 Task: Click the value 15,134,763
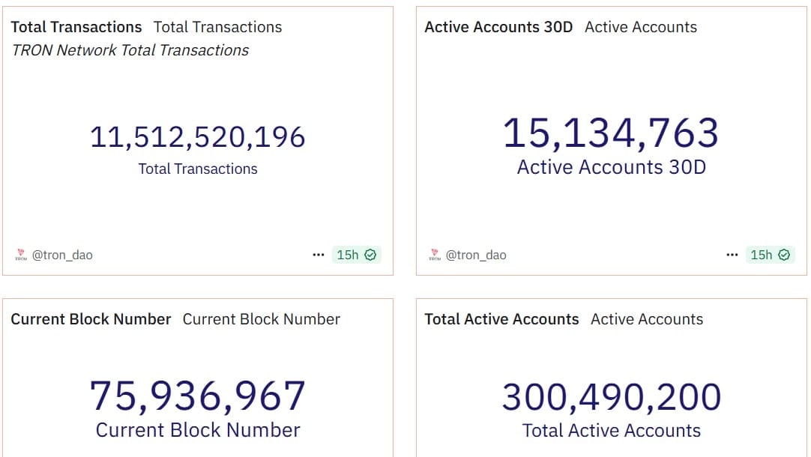click(611, 132)
